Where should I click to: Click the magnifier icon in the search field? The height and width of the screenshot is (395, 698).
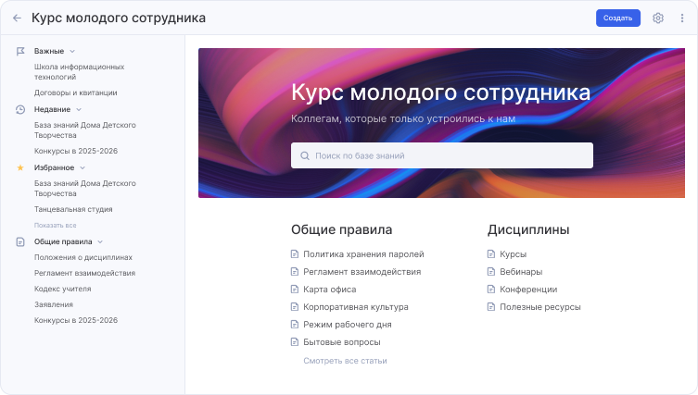(303, 155)
